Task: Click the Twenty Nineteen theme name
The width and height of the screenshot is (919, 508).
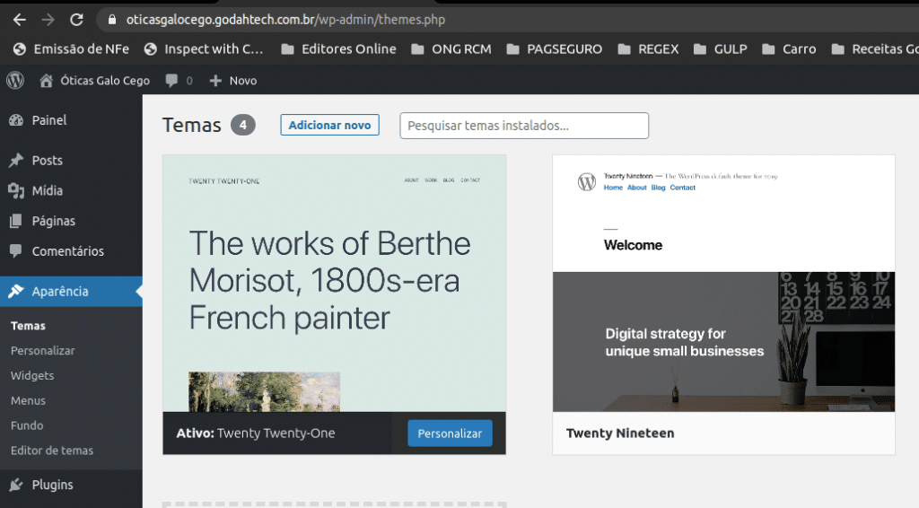Action: [x=620, y=433]
